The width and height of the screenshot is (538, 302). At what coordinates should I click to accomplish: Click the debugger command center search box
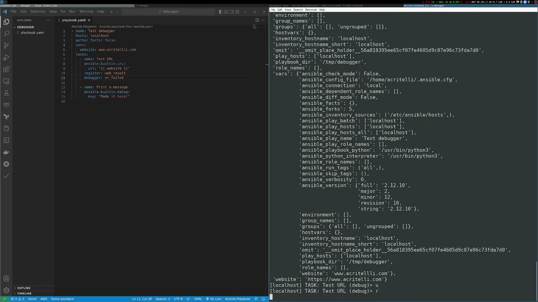pos(168,12)
